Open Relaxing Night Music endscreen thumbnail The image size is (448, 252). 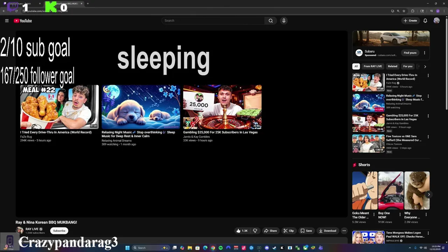pyautogui.click(x=141, y=107)
